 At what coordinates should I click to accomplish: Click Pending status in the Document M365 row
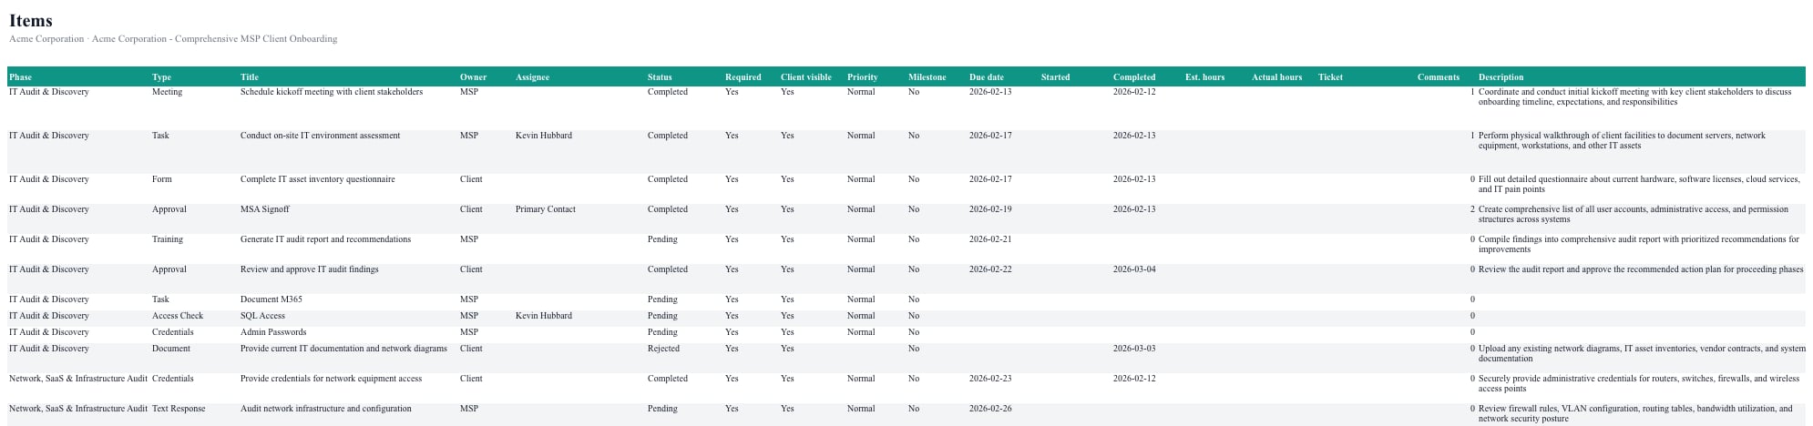point(662,299)
